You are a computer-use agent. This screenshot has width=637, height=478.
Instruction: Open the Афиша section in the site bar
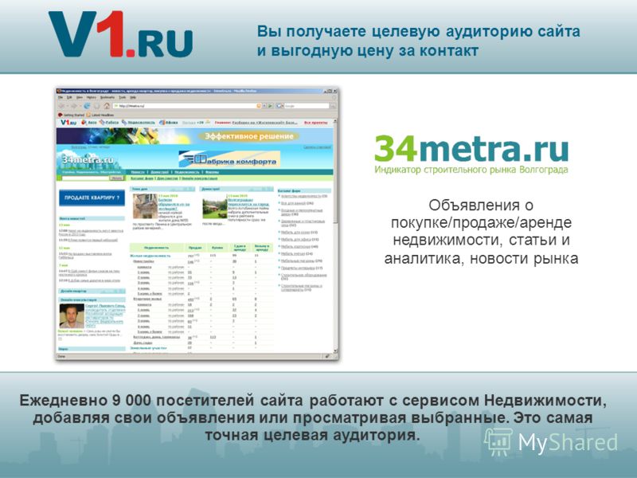(x=169, y=123)
